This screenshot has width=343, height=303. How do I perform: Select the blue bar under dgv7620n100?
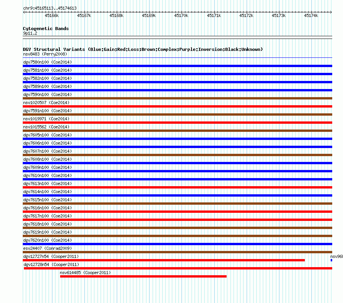[x=177, y=244]
